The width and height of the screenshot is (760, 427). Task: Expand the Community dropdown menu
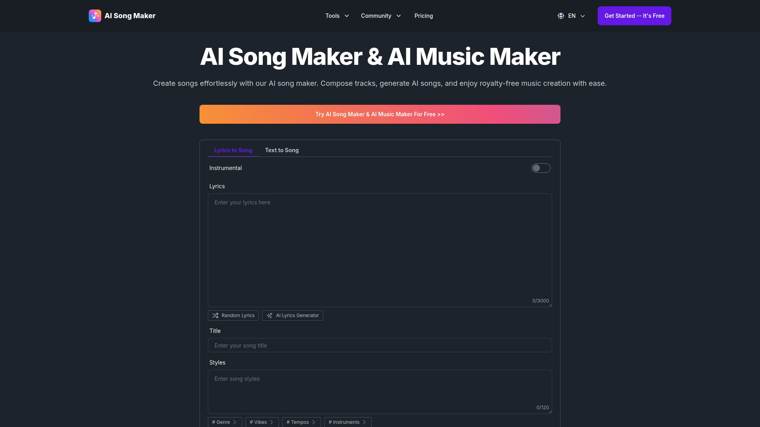click(x=380, y=16)
